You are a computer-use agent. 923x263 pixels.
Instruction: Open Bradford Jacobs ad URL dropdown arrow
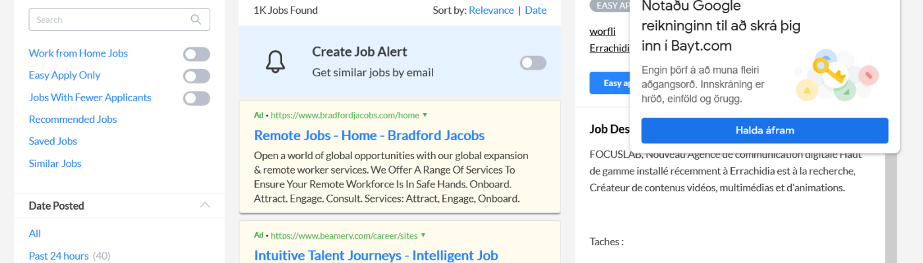point(425,115)
